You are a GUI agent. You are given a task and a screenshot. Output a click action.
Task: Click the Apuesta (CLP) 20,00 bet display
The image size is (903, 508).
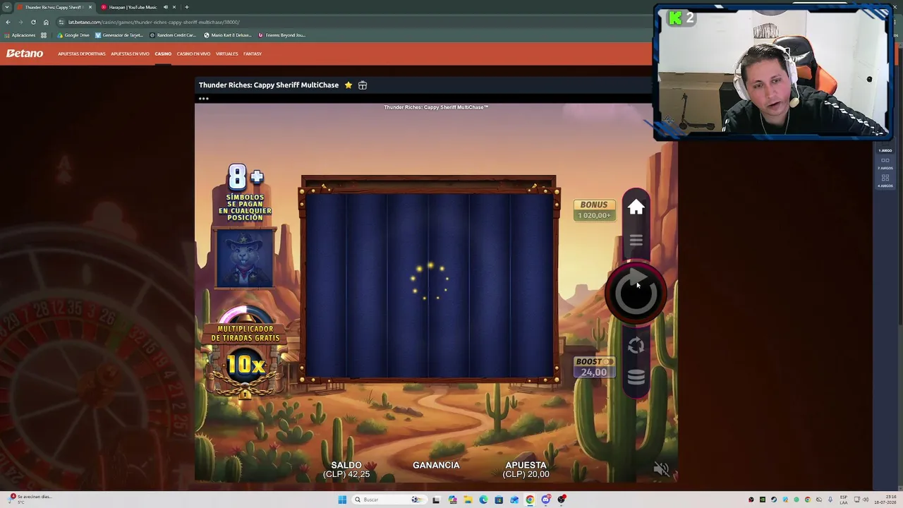pos(526,469)
